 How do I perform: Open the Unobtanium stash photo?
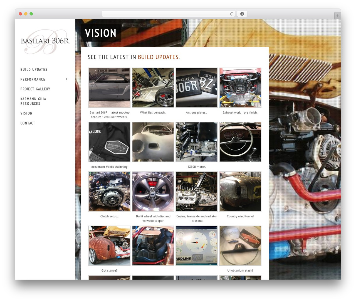(x=240, y=246)
